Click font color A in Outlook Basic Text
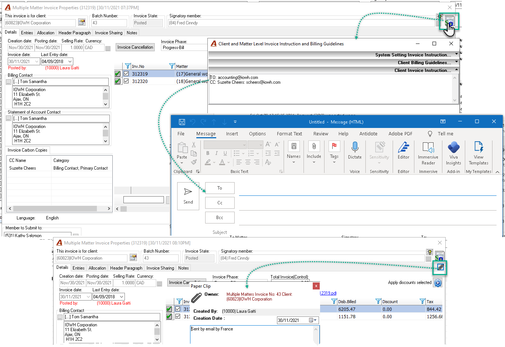505x347 pixels. pyautogui.click(x=222, y=162)
